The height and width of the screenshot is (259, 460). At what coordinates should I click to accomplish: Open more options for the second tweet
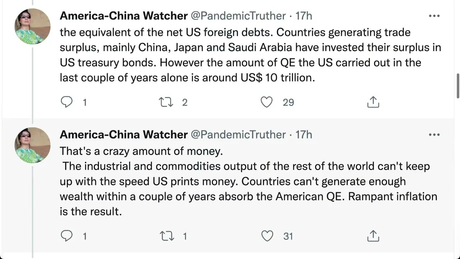click(x=434, y=135)
